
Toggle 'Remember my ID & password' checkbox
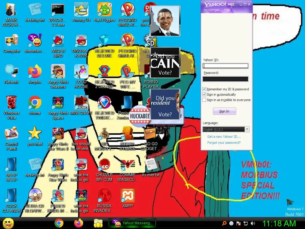pos(204,89)
